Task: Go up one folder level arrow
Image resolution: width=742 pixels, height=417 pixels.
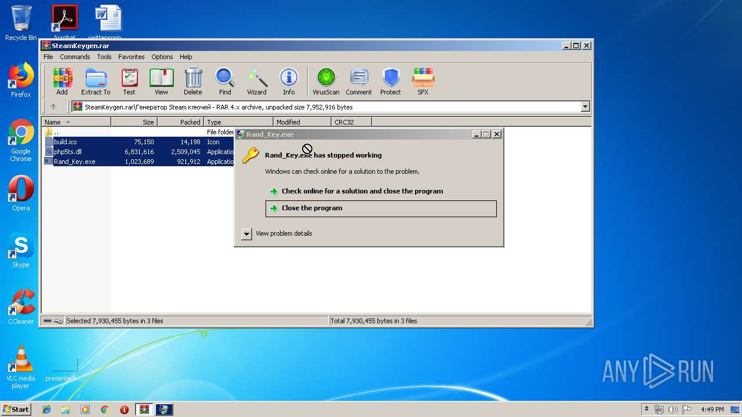Action: tap(53, 107)
